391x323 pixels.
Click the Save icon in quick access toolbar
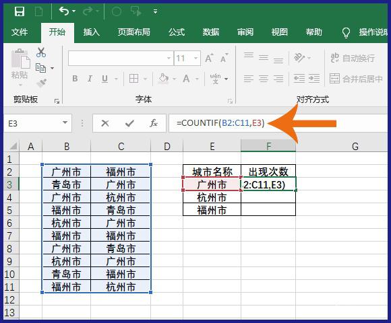[20, 11]
